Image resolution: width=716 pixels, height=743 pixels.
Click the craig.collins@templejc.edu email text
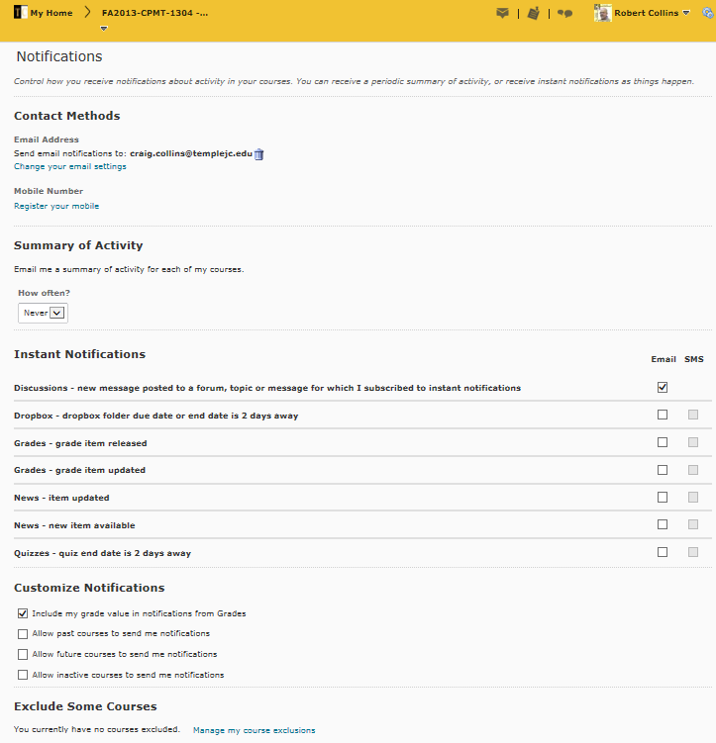point(191,153)
